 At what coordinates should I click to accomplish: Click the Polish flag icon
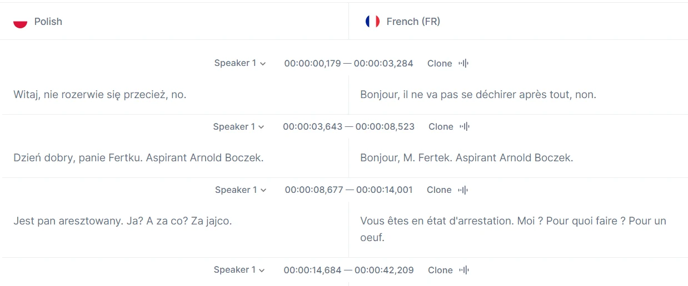21,22
